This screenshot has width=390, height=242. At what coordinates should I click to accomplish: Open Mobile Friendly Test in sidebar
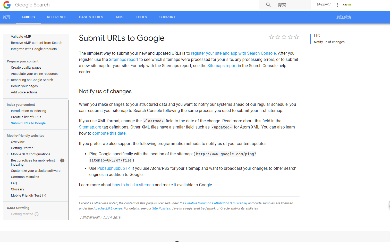pos(26,196)
